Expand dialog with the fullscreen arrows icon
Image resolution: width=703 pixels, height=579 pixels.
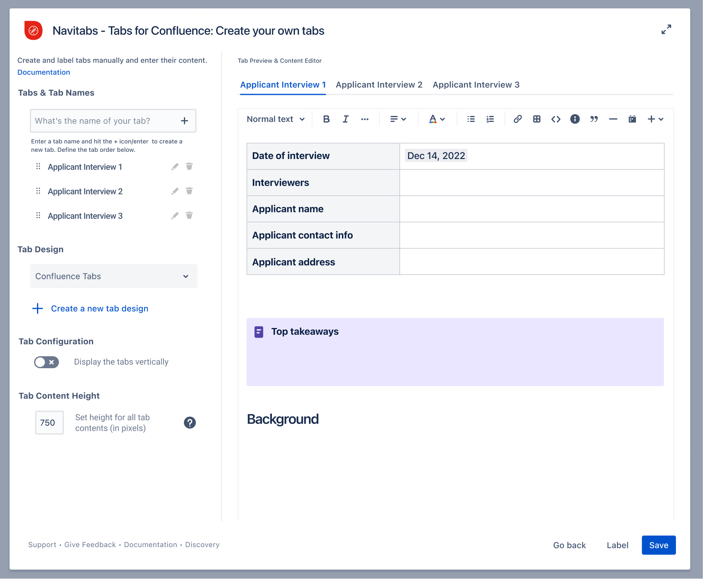666,29
